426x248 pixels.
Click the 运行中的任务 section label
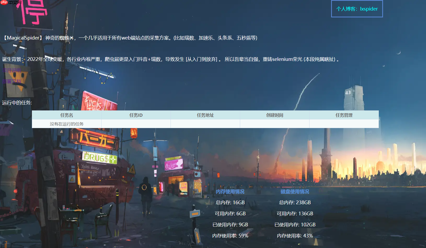[17, 103]
